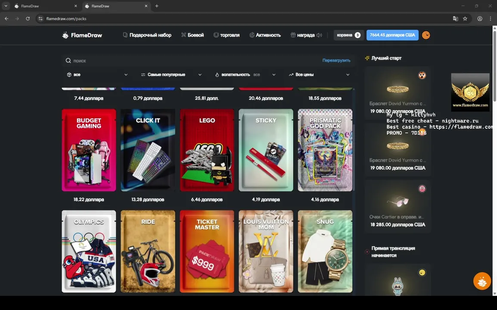Open the Активность section
497x310 pixels.
[265, 35]
